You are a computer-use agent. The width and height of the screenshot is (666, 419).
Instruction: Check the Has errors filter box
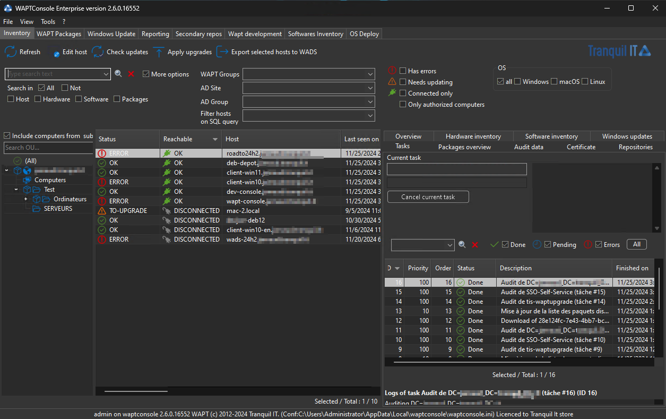click(403, 71)
